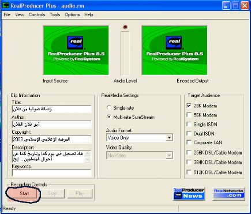Enable the Corporate LAN checkbox
This screenshot has height=214, width=251.
pyautogui.click(x=189, y=142)
